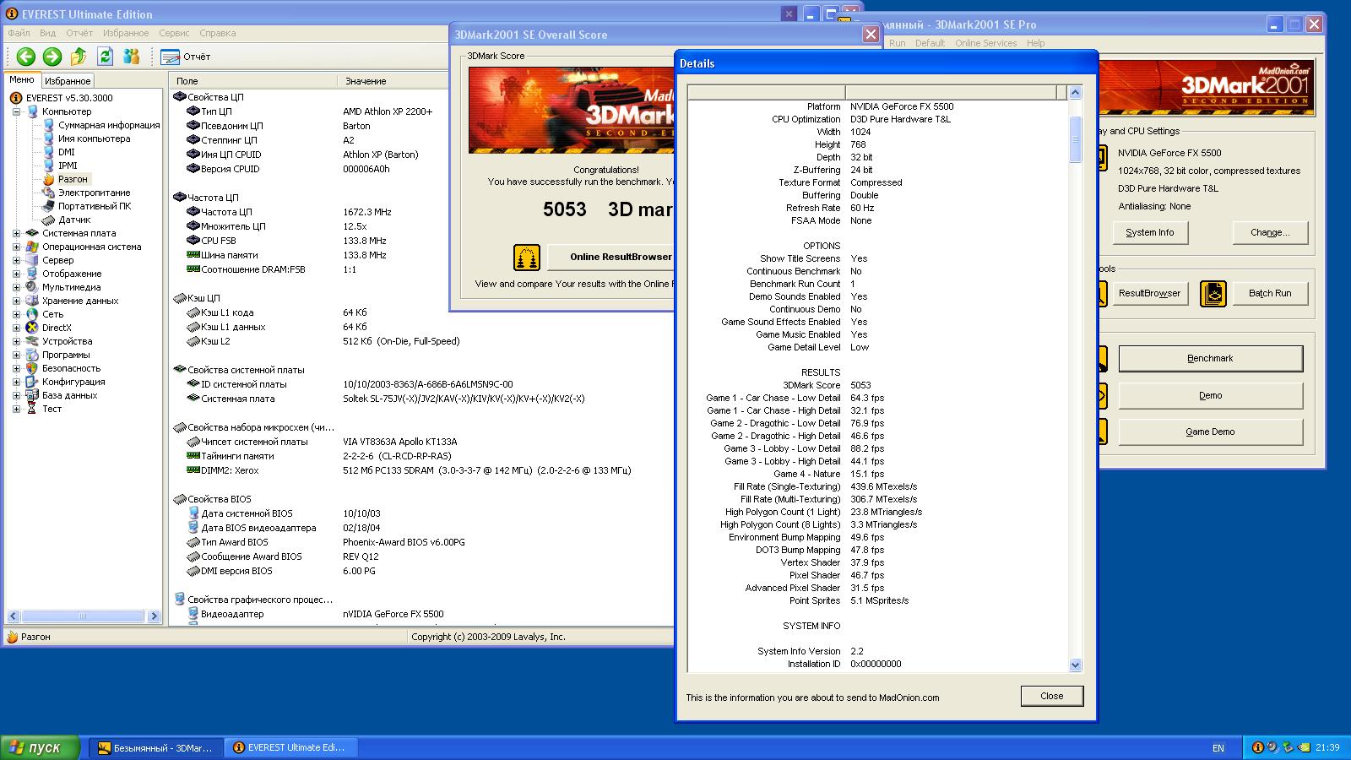1351x760 pixels.
Task: Click the icon beside Online ResultBrowser button
Action: tap(526, 258)
